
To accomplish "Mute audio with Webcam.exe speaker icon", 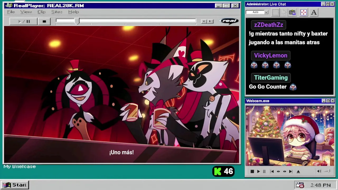I will point(319,171).
